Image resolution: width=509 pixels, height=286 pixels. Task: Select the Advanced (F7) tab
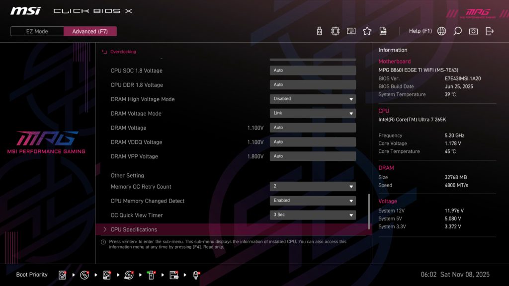pos(90,31)
